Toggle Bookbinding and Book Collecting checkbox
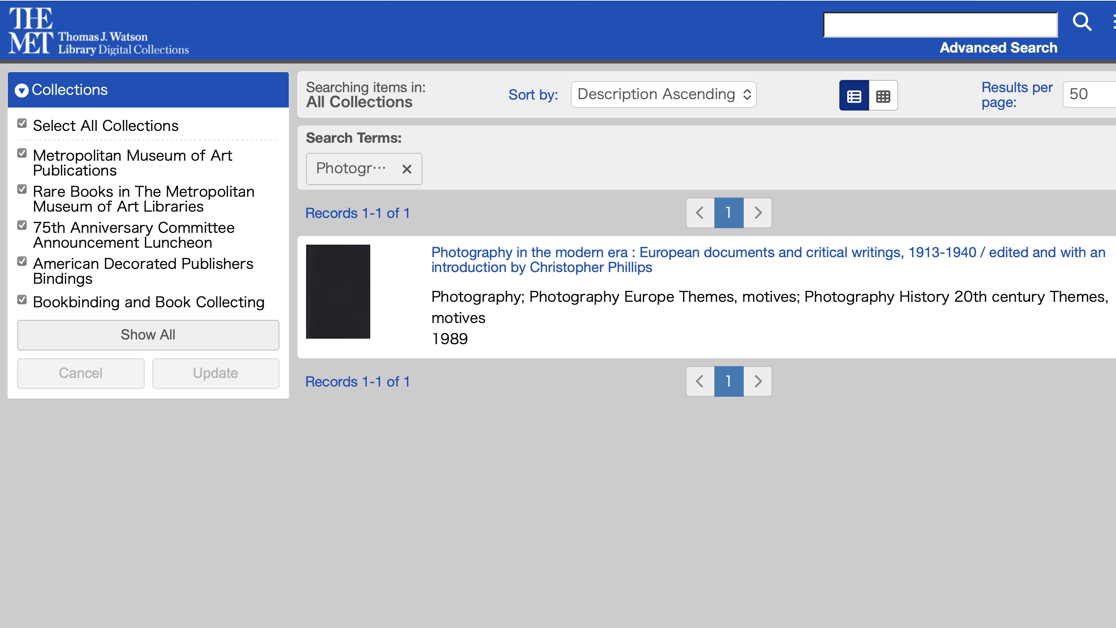Screen dimensions: 1116x628 pyautogui.click(x=22, y=300)
